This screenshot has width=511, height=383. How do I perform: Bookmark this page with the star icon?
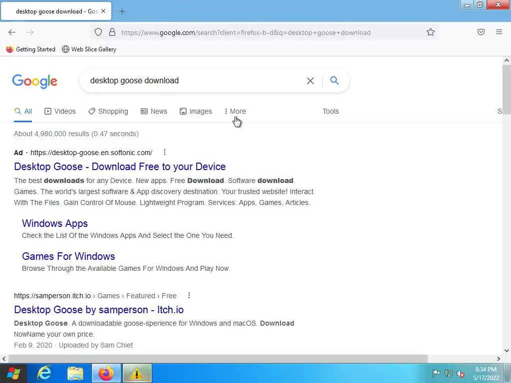431,32
